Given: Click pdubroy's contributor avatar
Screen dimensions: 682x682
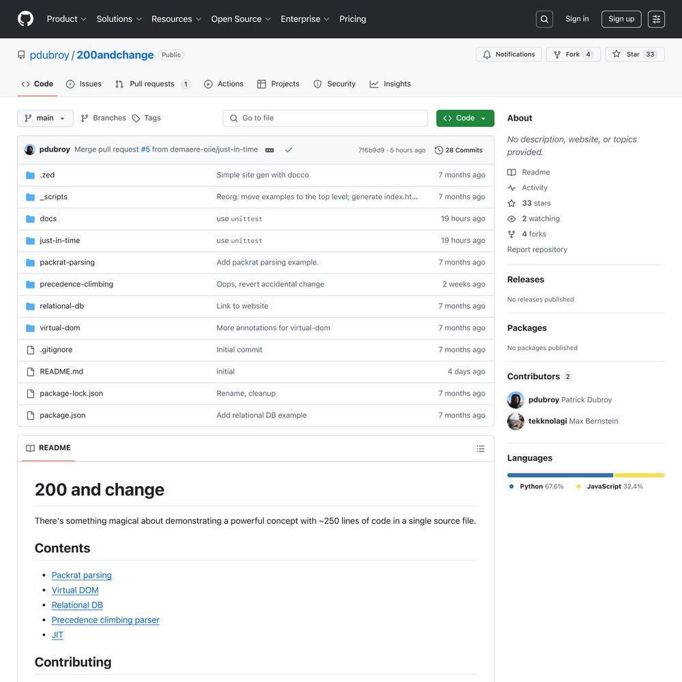Looking at the screenshot, I should [516, 400].
